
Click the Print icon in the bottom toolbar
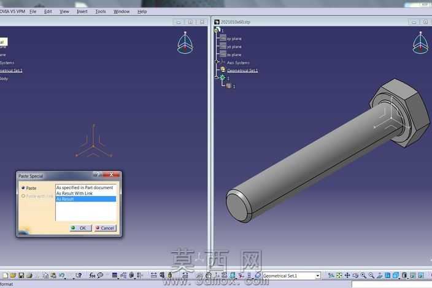click(29, 275)
